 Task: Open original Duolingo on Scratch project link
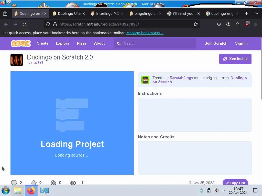(200, 80)
